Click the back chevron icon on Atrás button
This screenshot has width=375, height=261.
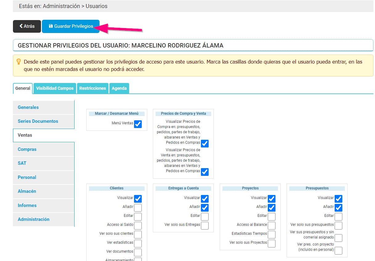tap(21, 26)
